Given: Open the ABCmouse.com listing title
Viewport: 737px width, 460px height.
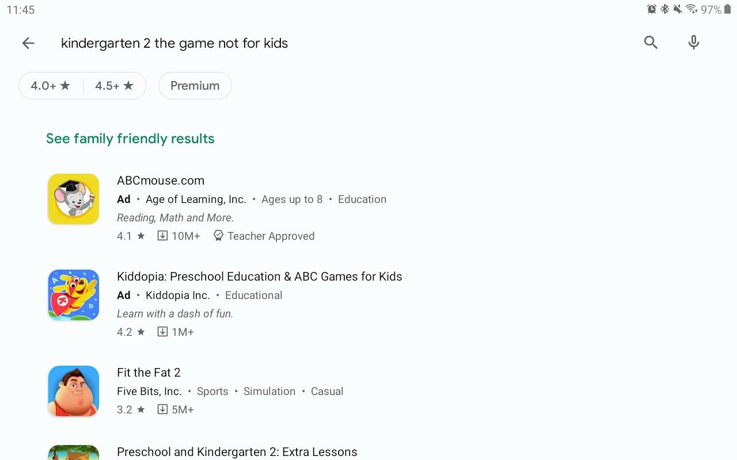Looking at the screenshot, I should (161, 181).
